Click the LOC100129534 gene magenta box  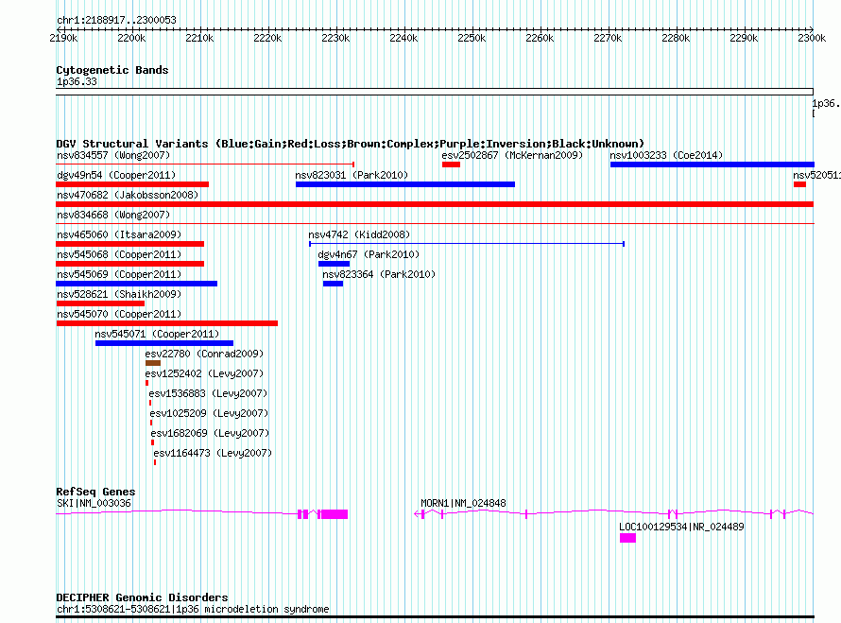pyautogui.click(x=627, y=538)
